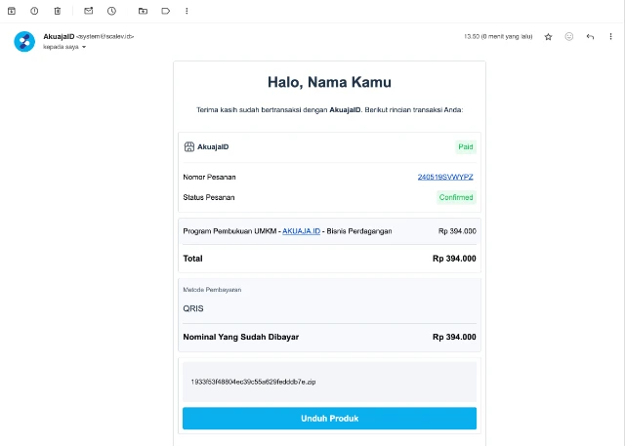Archive this email

[x=12, y=11]
